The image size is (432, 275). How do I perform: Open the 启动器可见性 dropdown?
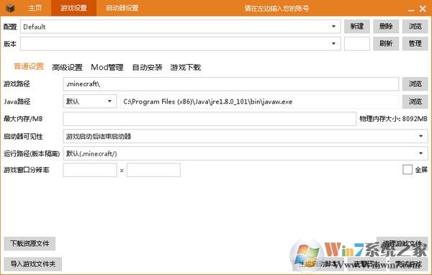[246, 136]
